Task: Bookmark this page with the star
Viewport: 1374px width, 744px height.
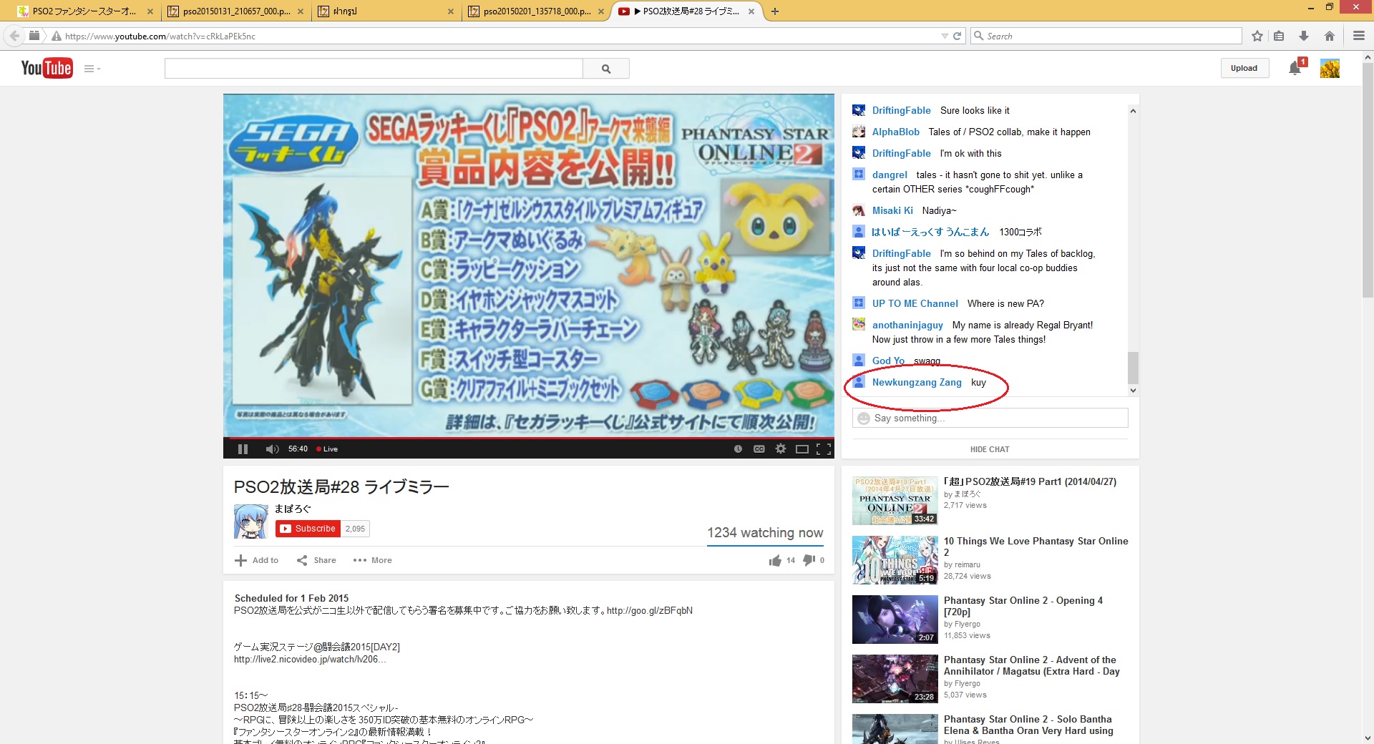Action: tap(1257, 36)
